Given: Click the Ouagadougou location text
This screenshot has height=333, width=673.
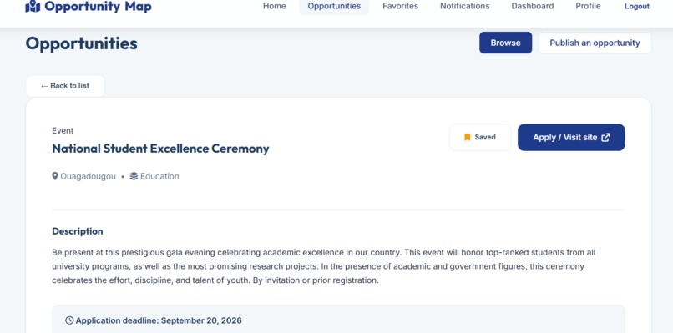Looking at the screenshot, I should pyautogui.click(x=88, y=176).
